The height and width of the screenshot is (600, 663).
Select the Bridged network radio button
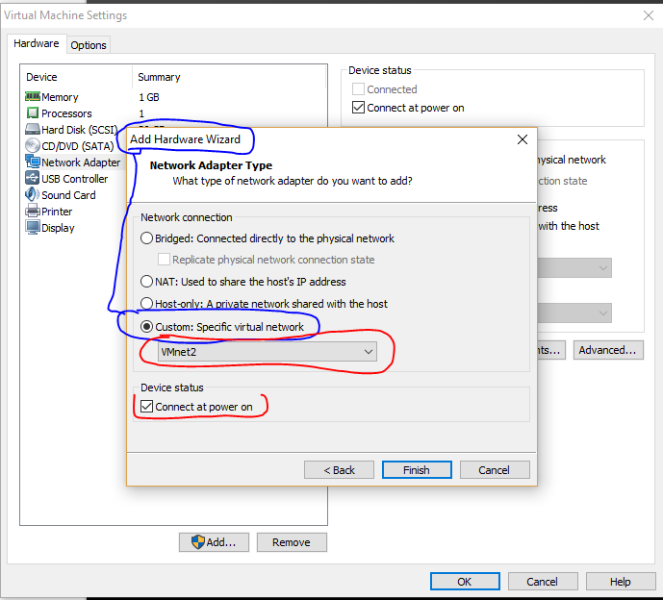(147, 238)
